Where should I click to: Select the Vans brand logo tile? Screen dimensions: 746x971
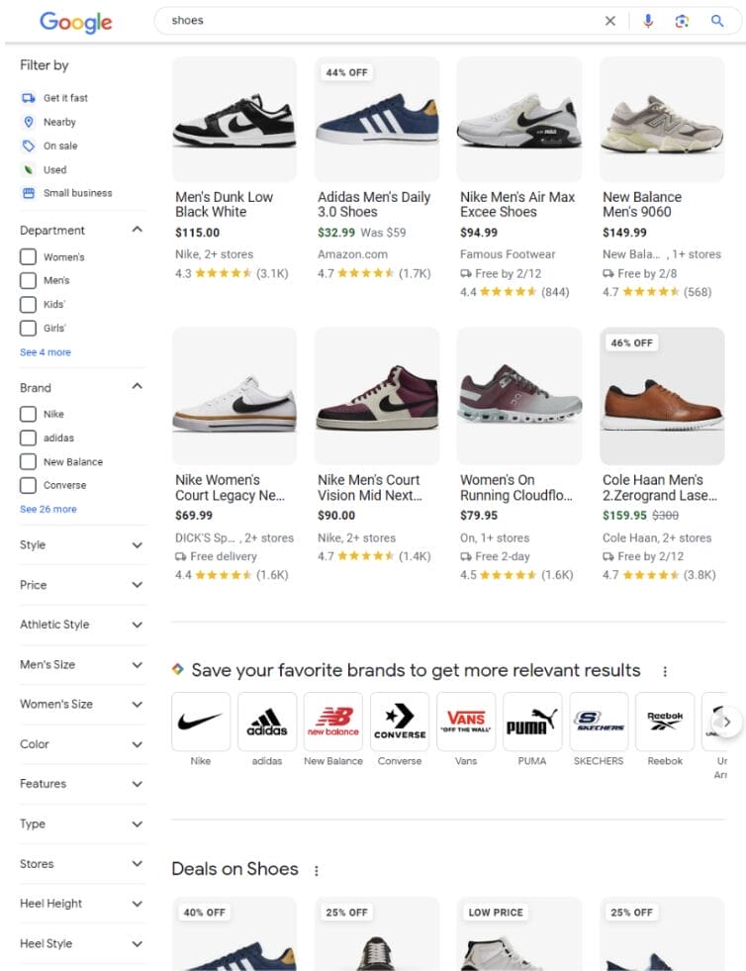pos(465,721)
